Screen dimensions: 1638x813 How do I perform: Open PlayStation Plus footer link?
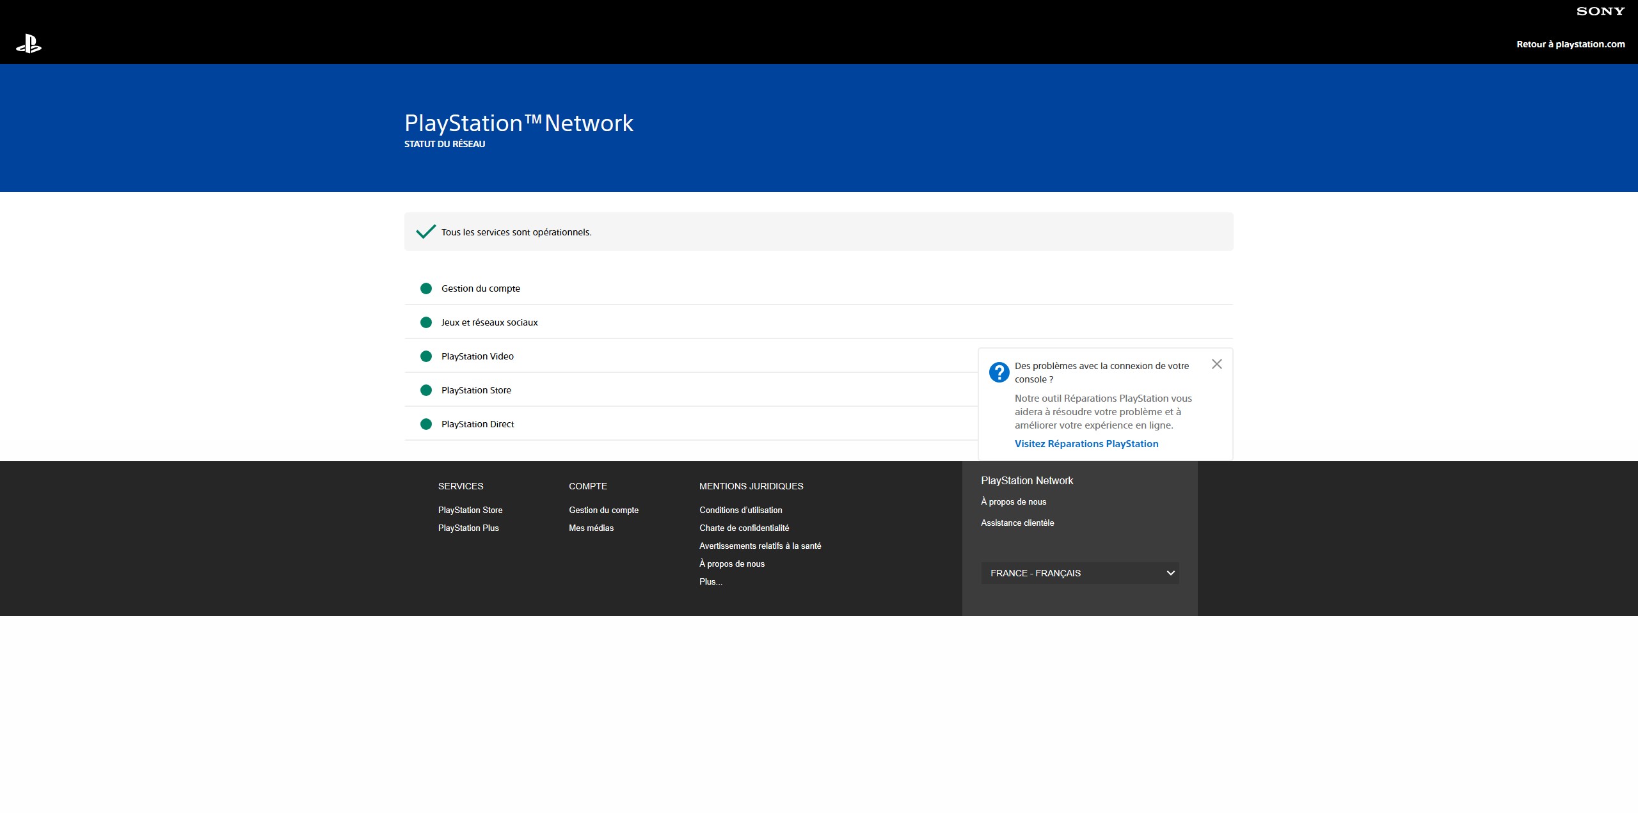[468, 528]
